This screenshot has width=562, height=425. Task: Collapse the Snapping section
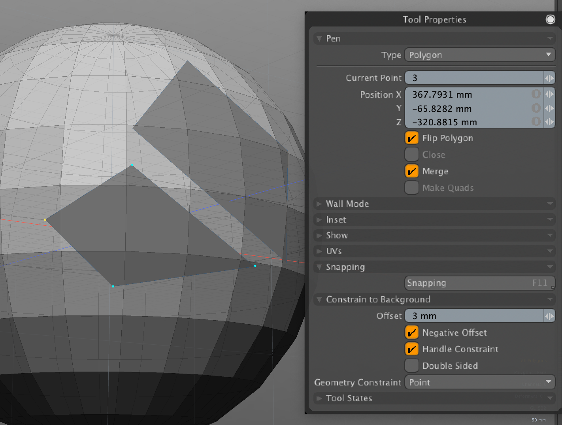point(319,267)
